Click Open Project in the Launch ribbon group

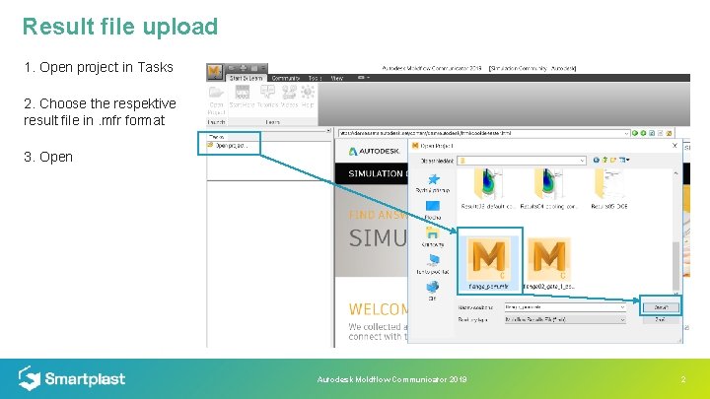(x=216, y=100)
